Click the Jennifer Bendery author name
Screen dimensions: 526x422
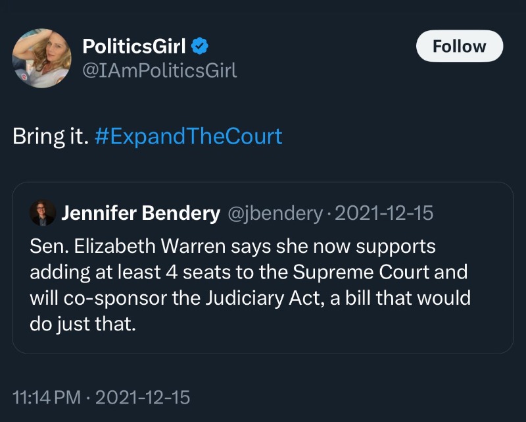click(x=141, y=213)
